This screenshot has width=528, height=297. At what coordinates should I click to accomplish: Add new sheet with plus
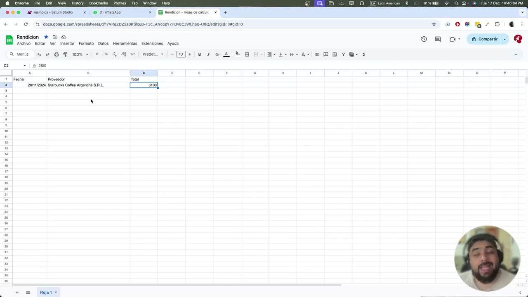(x=17, y=292)
